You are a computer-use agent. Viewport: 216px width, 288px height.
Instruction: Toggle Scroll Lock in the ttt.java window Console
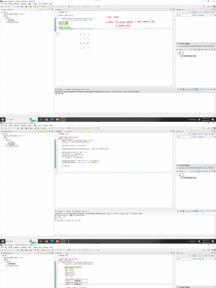pyautogui.click(x=190, y=89)
